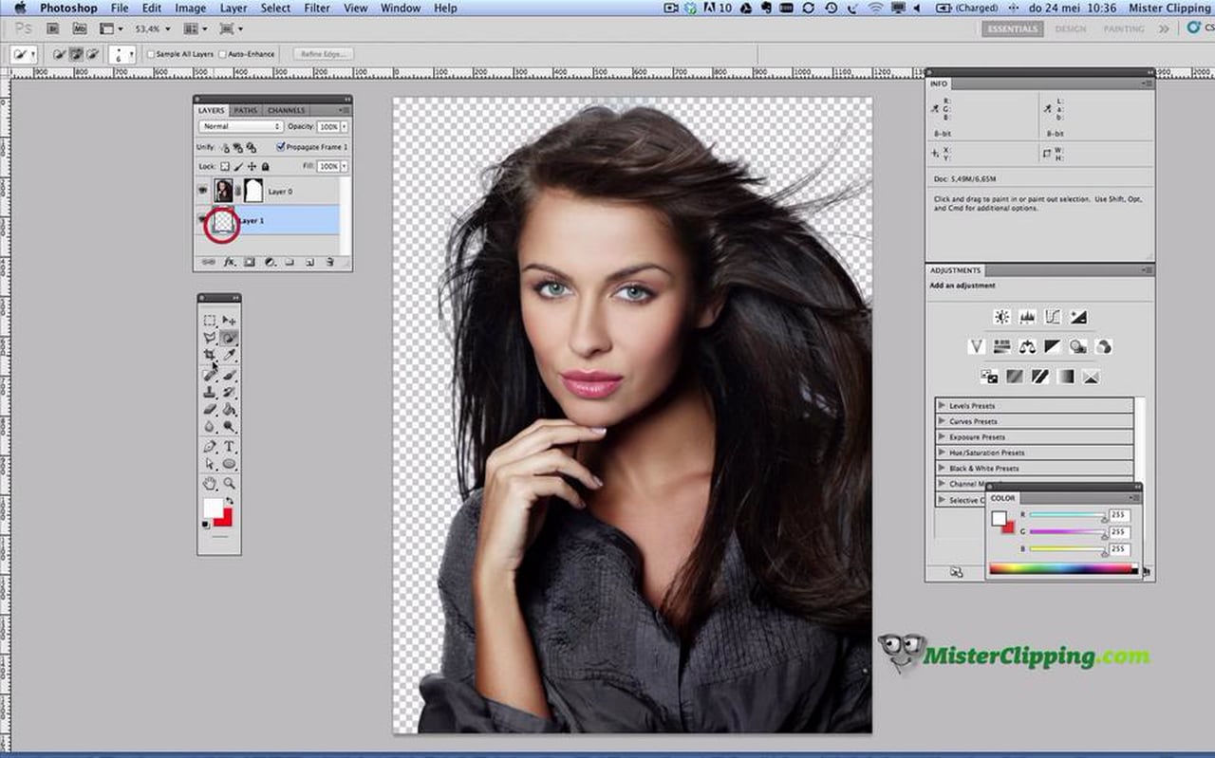Add a Color Balance adjustment
The image size is (1215, 758).
point(1027,346)
